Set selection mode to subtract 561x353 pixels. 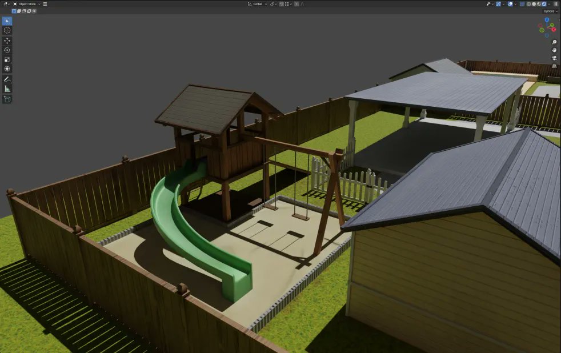[24, 11]
